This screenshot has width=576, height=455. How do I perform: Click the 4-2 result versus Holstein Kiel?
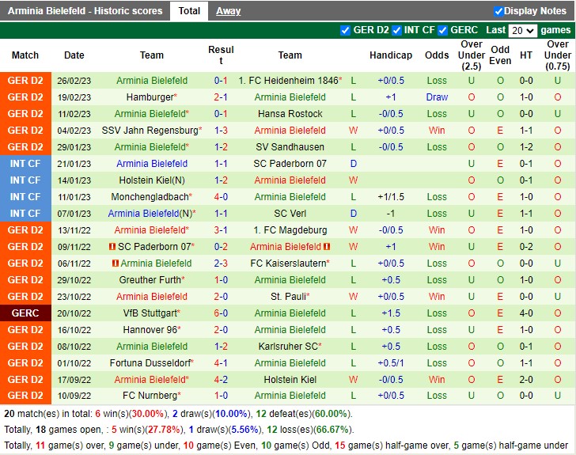click(221, 380)
